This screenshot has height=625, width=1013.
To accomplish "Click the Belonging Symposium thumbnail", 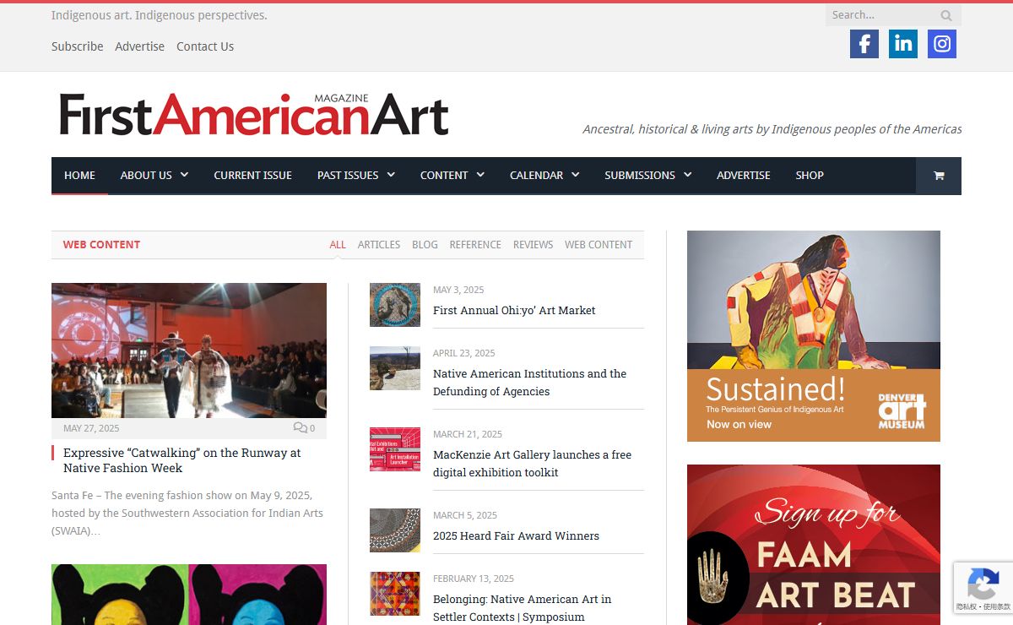I will point(395,594).
